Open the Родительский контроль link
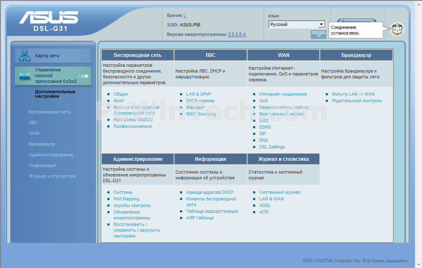The image size is (422, 268). point(357,101)
